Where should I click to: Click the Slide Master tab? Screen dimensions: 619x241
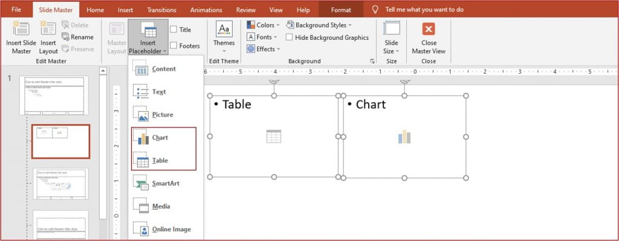(x=56, y=10)
